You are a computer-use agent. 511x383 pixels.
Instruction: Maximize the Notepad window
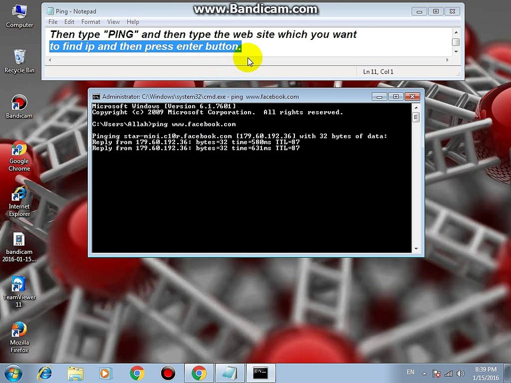coord(436,11)
